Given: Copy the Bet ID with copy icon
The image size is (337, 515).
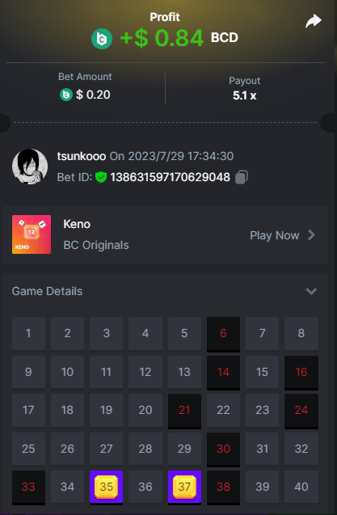Looking at the screenshot, I should [x=242, y=177].
